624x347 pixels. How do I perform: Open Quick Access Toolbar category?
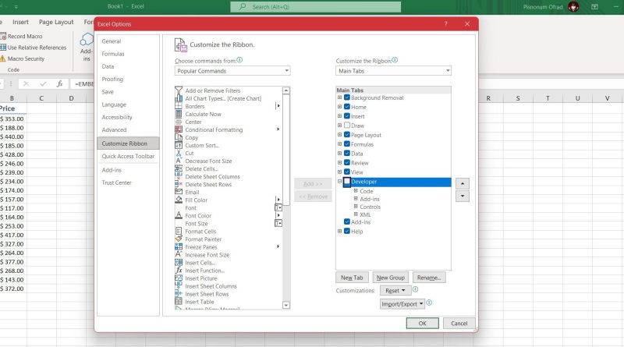point(128,157)
